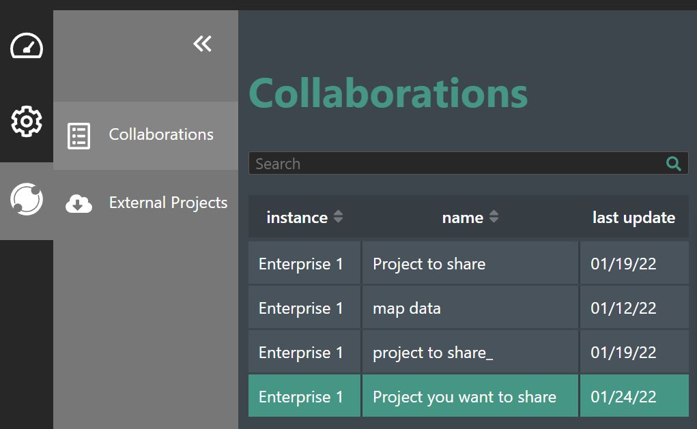Click the name column header label
The height and width of the screenshot is (429, 697).
point(463,218)
